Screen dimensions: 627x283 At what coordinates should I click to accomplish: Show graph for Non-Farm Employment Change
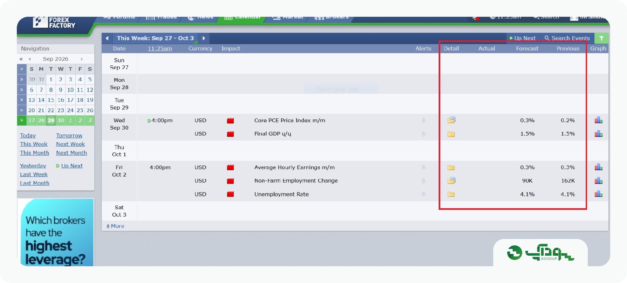pyautogui.click(x=598, y=181)
